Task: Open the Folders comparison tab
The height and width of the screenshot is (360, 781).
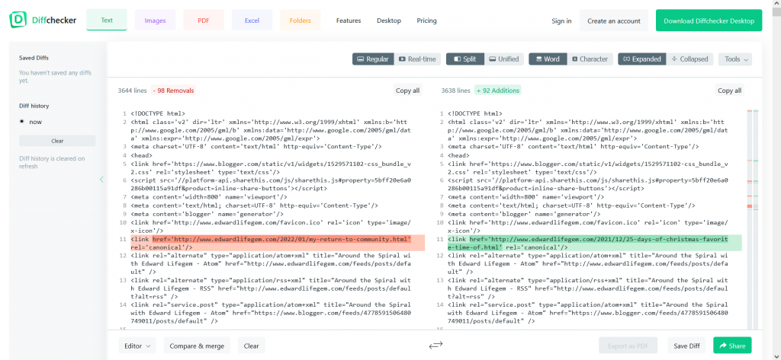Action: point(301,21)
